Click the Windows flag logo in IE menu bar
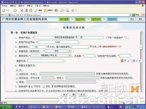The image size is (146, 109). [x=143, y=6]
